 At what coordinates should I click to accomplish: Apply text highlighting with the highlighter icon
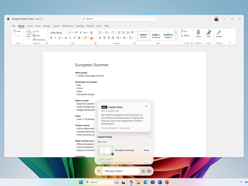(85, 38)
